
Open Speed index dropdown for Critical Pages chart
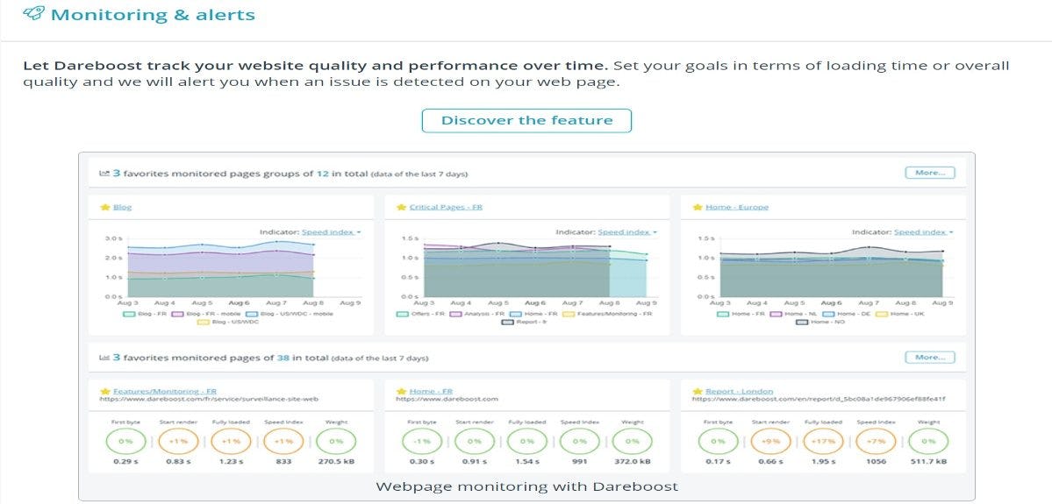[x=626, y=232]
